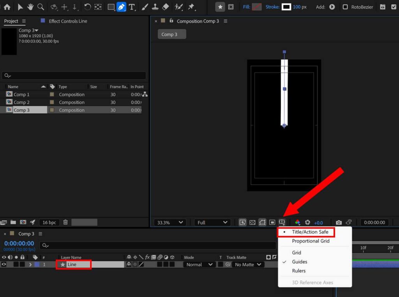Screen dimensions: 399x297
Task: Toggle Mask and Shape Path Visibility
Action: pyautogui.click(x=262, y=223)
